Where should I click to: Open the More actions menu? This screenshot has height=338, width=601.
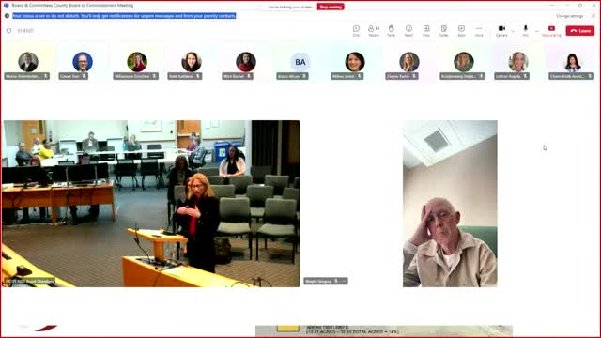(x=479, y=31)
